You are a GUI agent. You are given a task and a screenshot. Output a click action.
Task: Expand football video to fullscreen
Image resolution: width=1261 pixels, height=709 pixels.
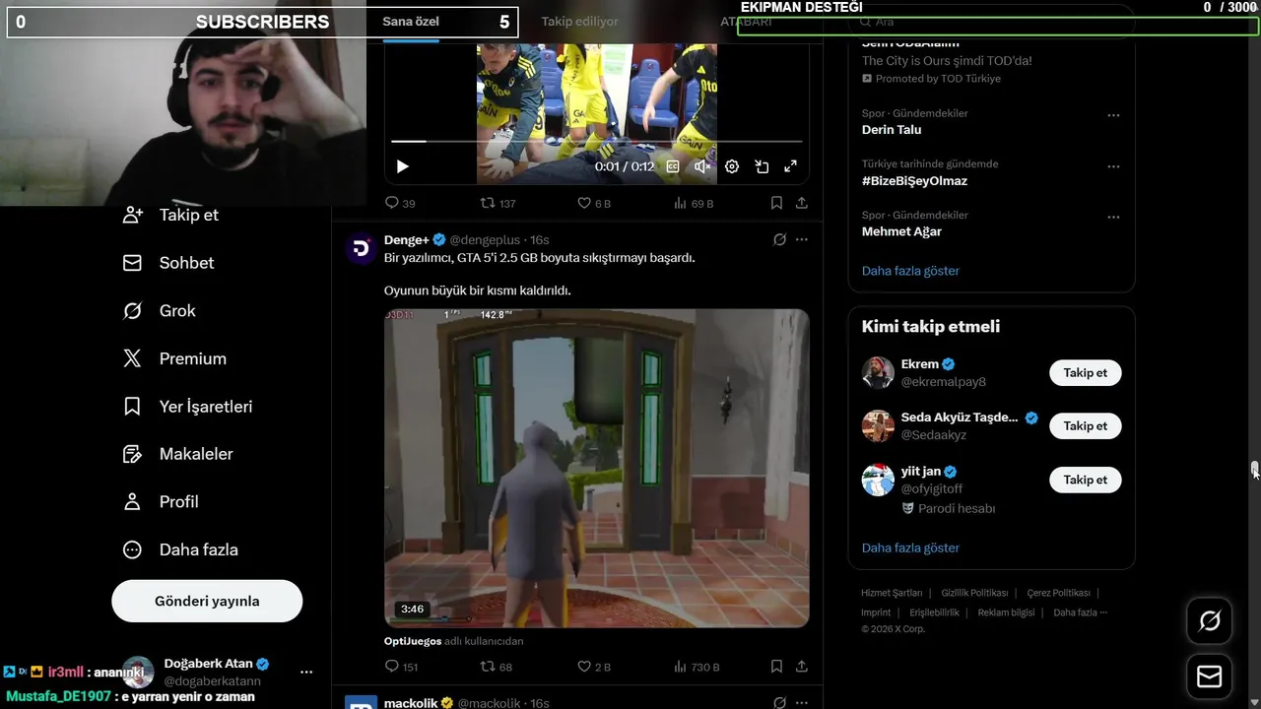pos(790,166)
